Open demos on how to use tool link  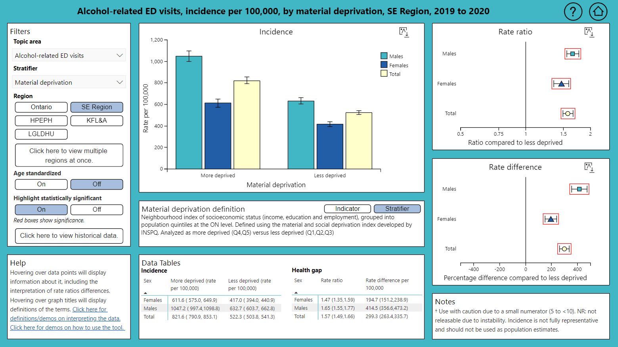67,328
